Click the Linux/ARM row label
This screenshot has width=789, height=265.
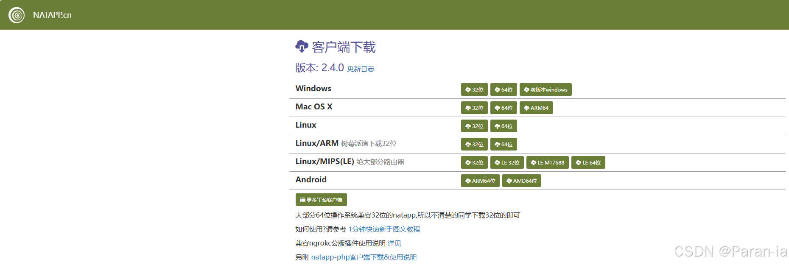317,143
